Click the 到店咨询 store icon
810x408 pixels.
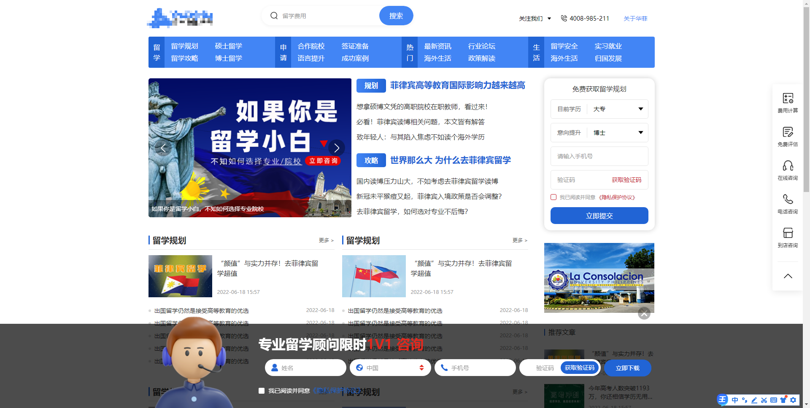pyautogui.click(x=788, y=233)
